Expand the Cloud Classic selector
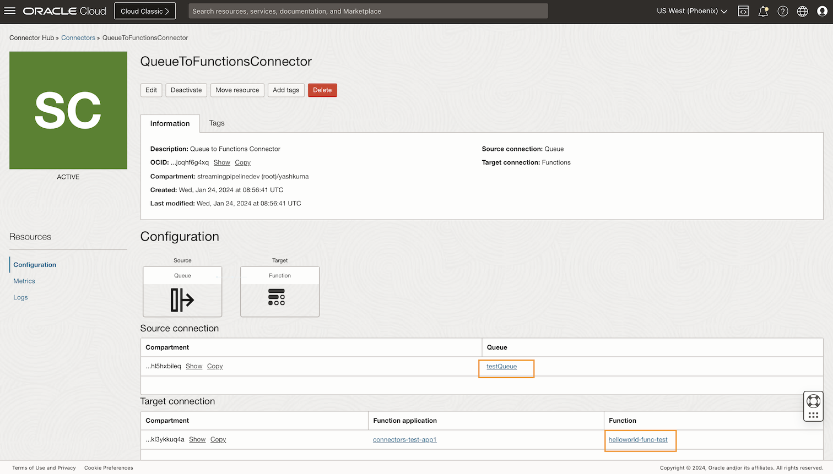This screenshot has width=833, height=474. [x=144, y=10]
